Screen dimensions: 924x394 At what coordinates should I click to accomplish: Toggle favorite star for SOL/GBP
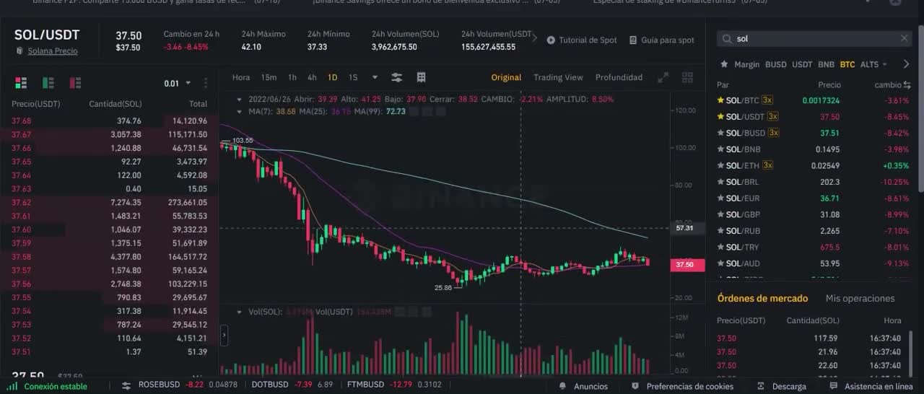point(720,214)
